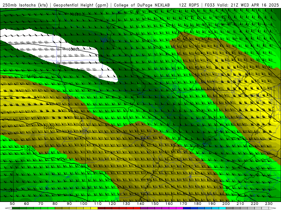Select the darkest green swatch below 50
This screenshot has height=210, width=281.
15,208
